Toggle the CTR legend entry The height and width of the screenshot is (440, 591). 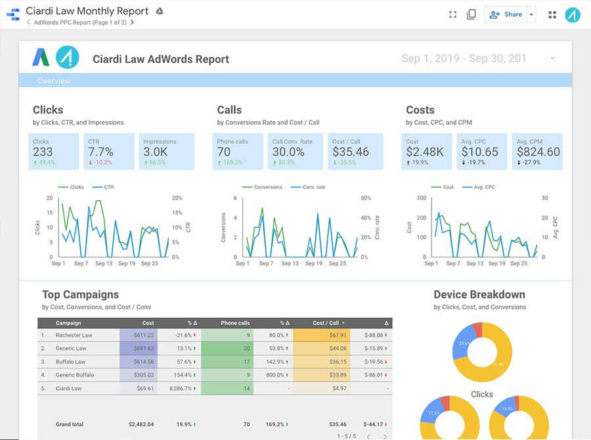103,187
